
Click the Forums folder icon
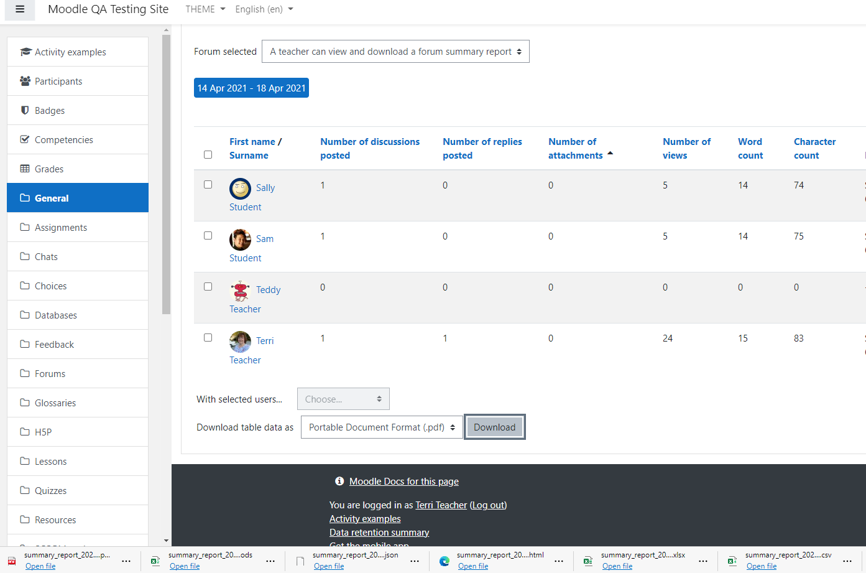(x=25, y=373)
